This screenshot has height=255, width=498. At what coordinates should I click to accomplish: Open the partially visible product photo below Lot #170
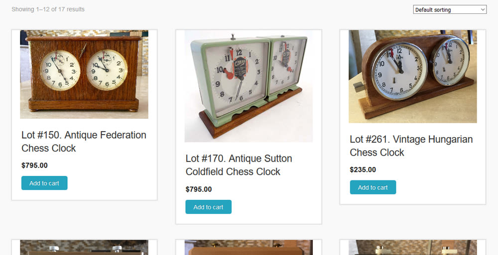coord(249,248)
